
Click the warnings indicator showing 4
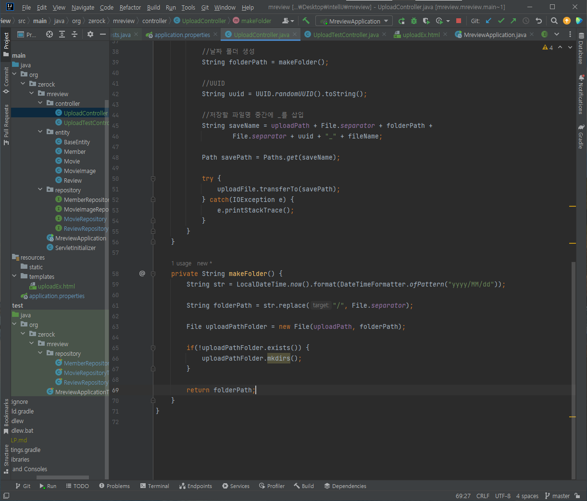[548, 47]
